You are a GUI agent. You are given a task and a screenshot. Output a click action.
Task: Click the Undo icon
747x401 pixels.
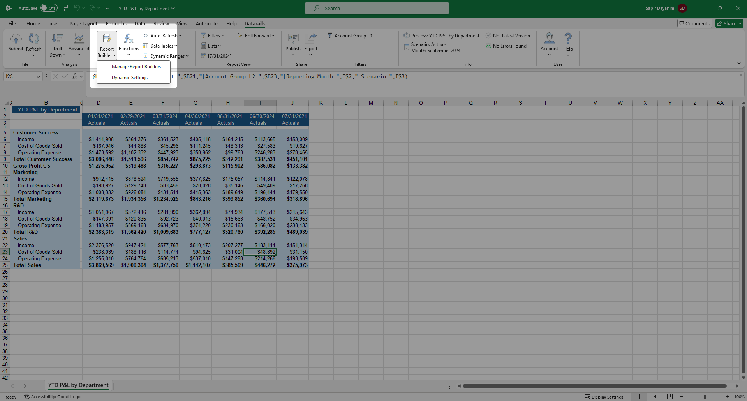point(77,8)
